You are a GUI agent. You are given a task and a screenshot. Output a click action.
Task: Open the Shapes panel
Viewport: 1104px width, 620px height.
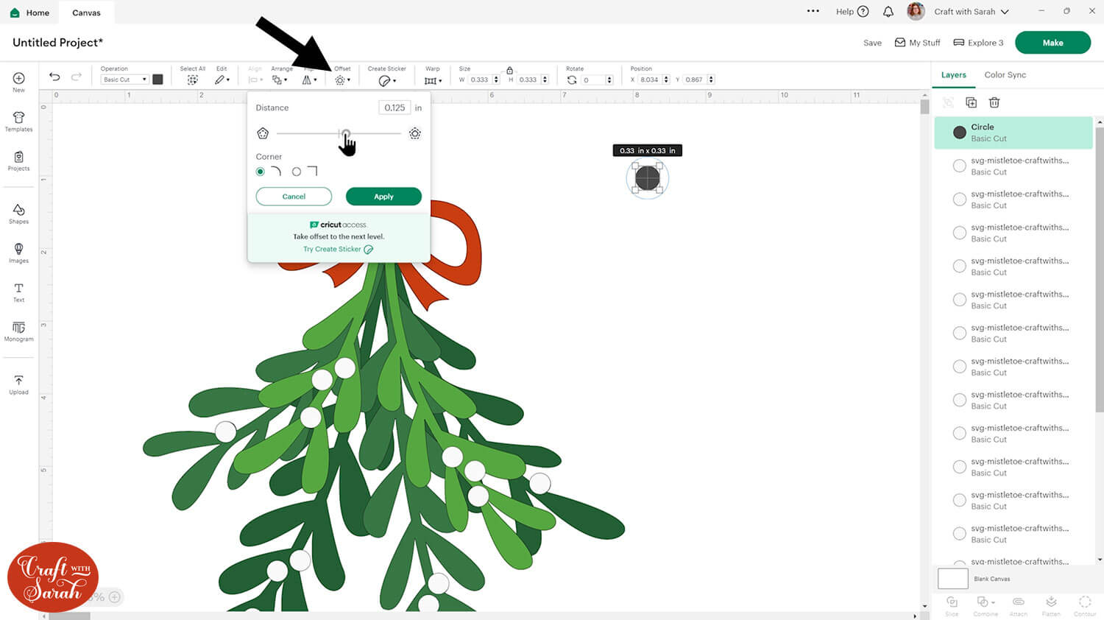coord(19,214)
